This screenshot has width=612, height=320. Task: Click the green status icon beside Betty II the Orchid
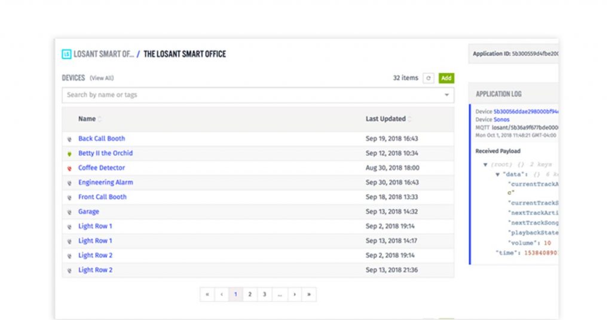point(69,153)
